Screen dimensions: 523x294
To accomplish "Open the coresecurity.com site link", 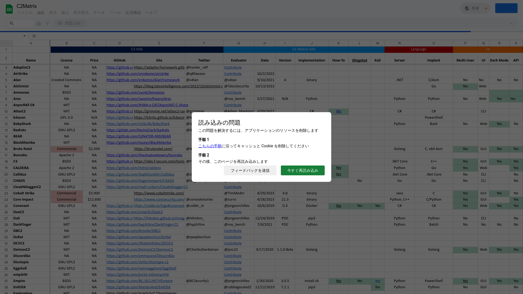I will [x=159, y=200].
